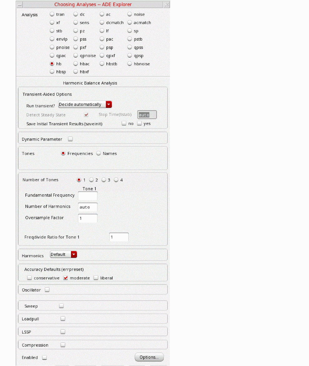Click the Stop Time tstab field
Viewport: 309px width, 366px height.
point(147,115)
